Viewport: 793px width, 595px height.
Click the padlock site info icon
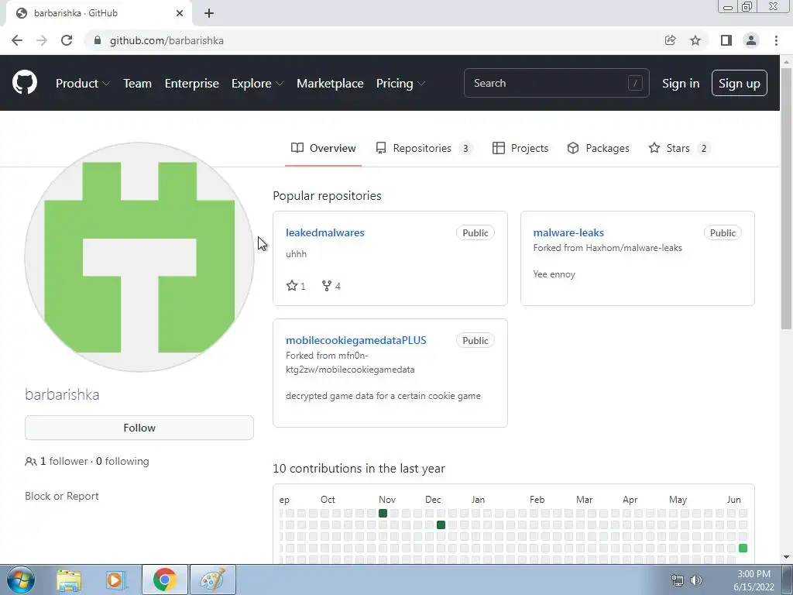(x=98, y=40)
